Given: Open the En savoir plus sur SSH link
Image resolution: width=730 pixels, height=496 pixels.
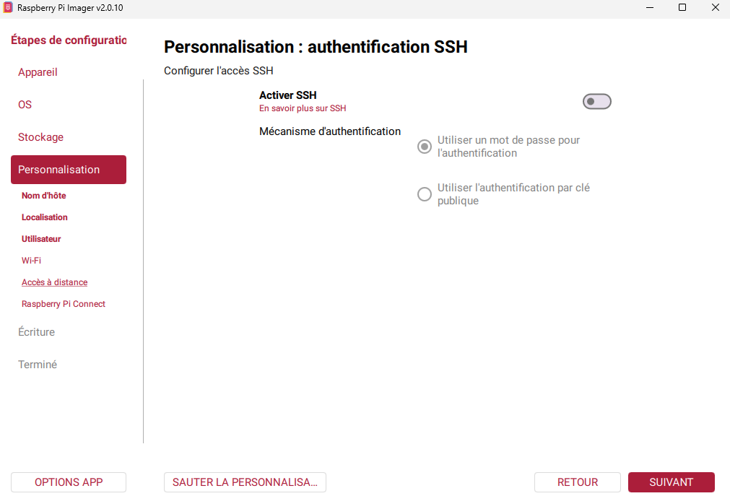Looking at the screenshot, I should tap(303, 108).
